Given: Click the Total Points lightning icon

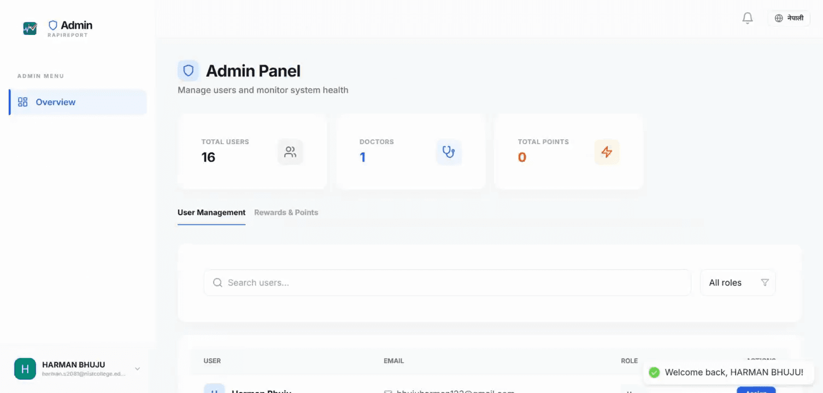Looking at the screenshot, I should pos(607,152).
